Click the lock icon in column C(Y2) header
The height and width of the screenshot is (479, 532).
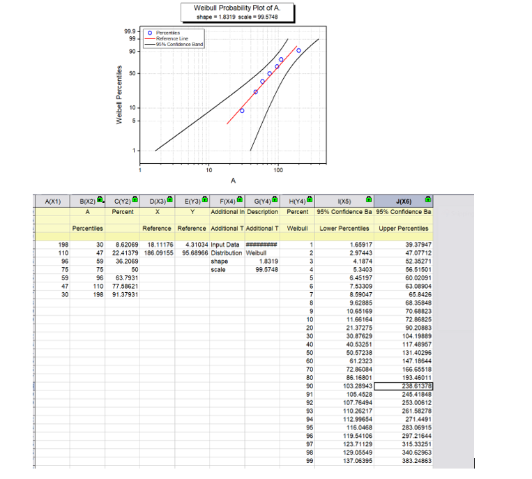pos(135,199)
